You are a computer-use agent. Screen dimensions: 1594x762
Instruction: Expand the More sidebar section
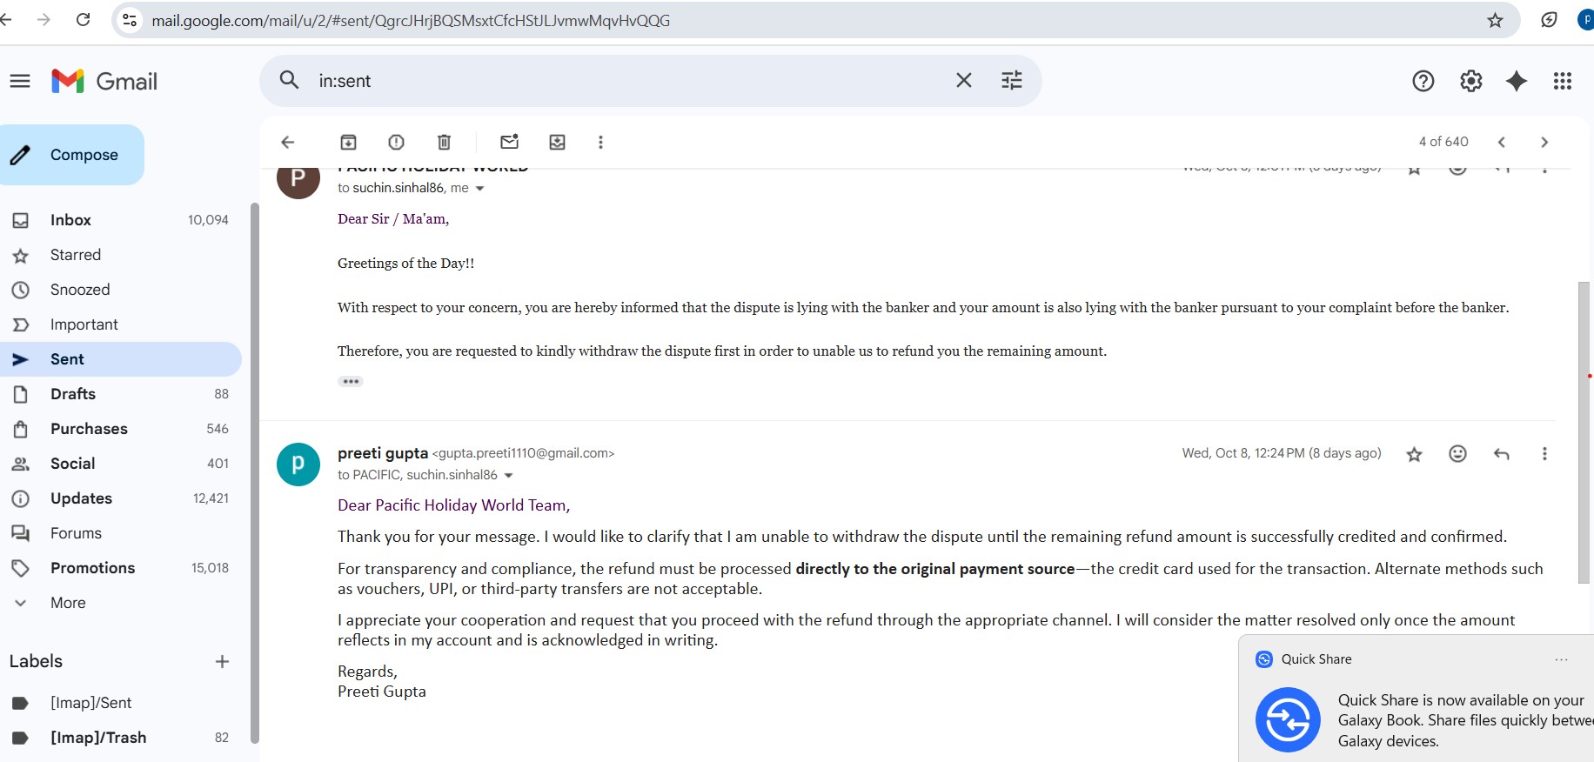coord(68,603)
